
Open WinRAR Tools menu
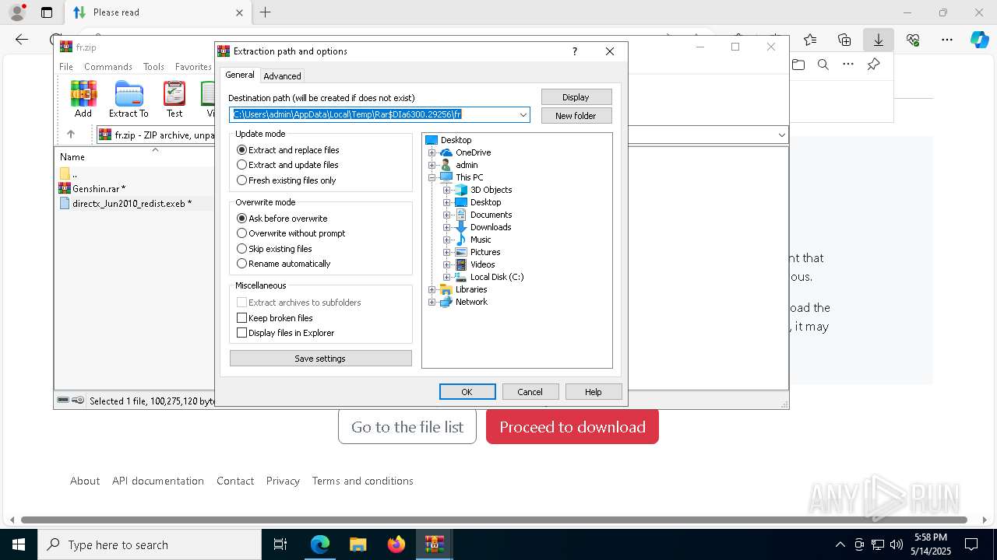(153, 67)
